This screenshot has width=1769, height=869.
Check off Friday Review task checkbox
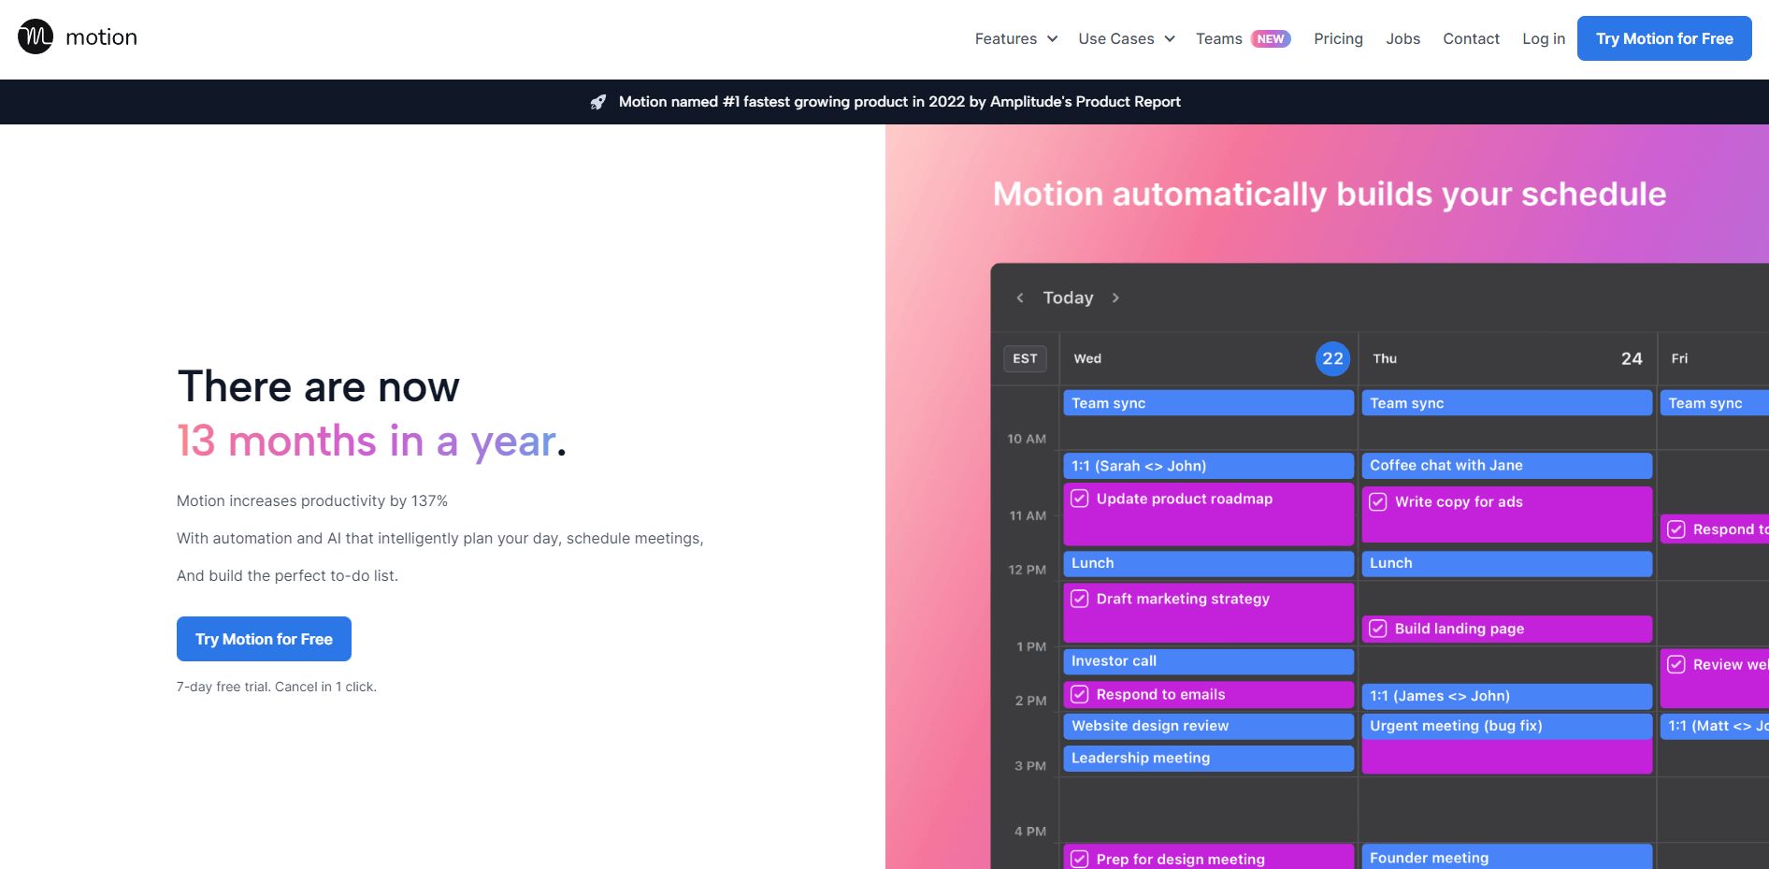click(1676, 664)
